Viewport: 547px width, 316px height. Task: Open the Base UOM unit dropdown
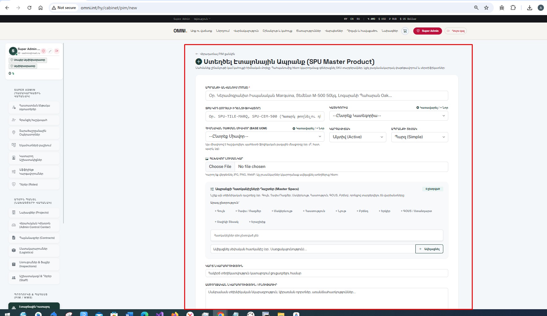tap(265, 136)
